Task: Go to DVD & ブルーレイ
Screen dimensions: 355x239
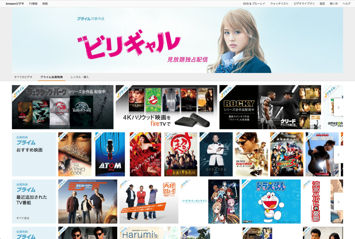Action: tap(254, 4)
